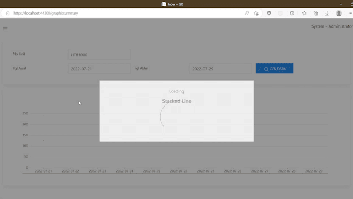Viewport: 353px width, 199px height.
Task: Click the Tgl Akhir label
Action: click(141, 68)
